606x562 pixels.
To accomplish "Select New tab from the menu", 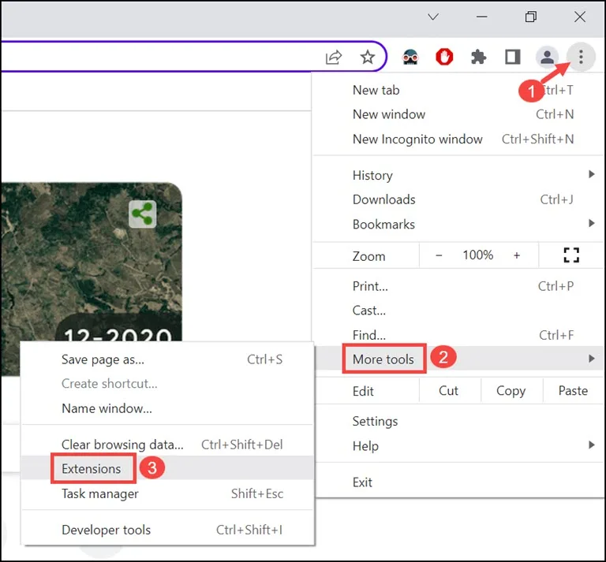I will 458,90.
